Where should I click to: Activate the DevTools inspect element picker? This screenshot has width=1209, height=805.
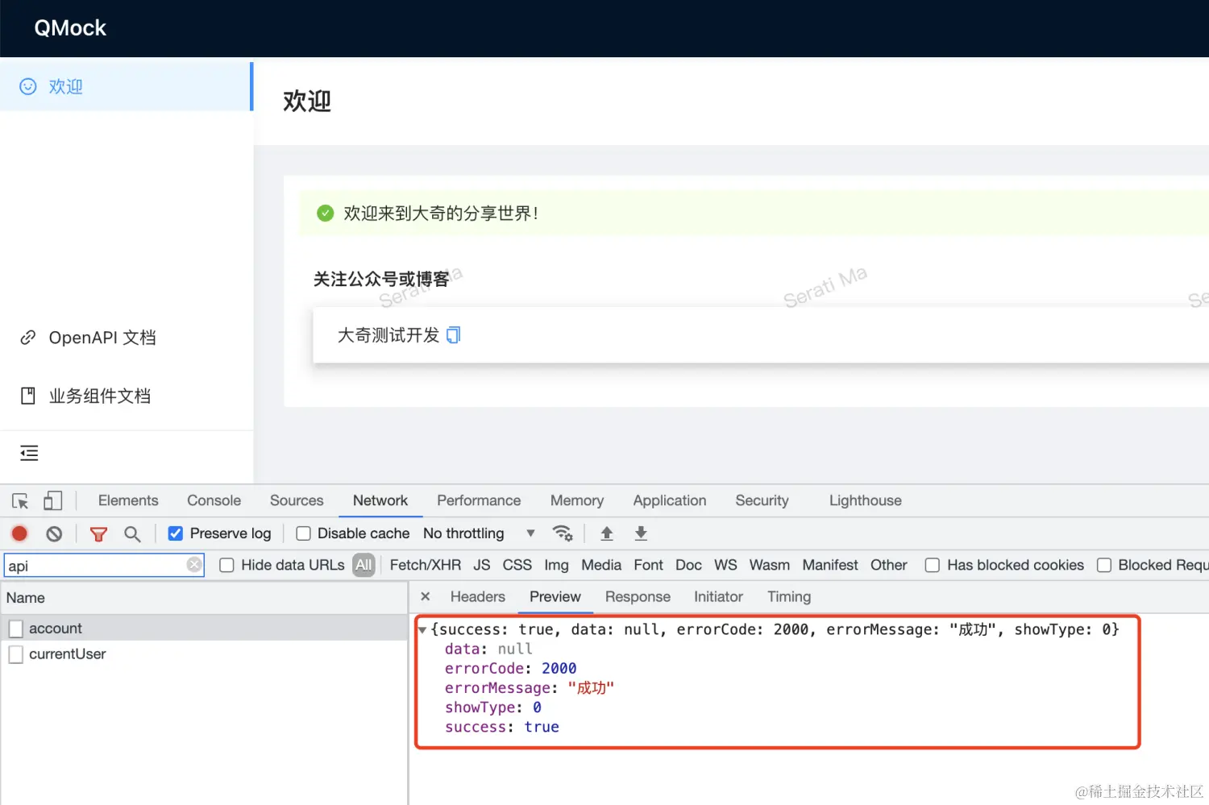20,501
